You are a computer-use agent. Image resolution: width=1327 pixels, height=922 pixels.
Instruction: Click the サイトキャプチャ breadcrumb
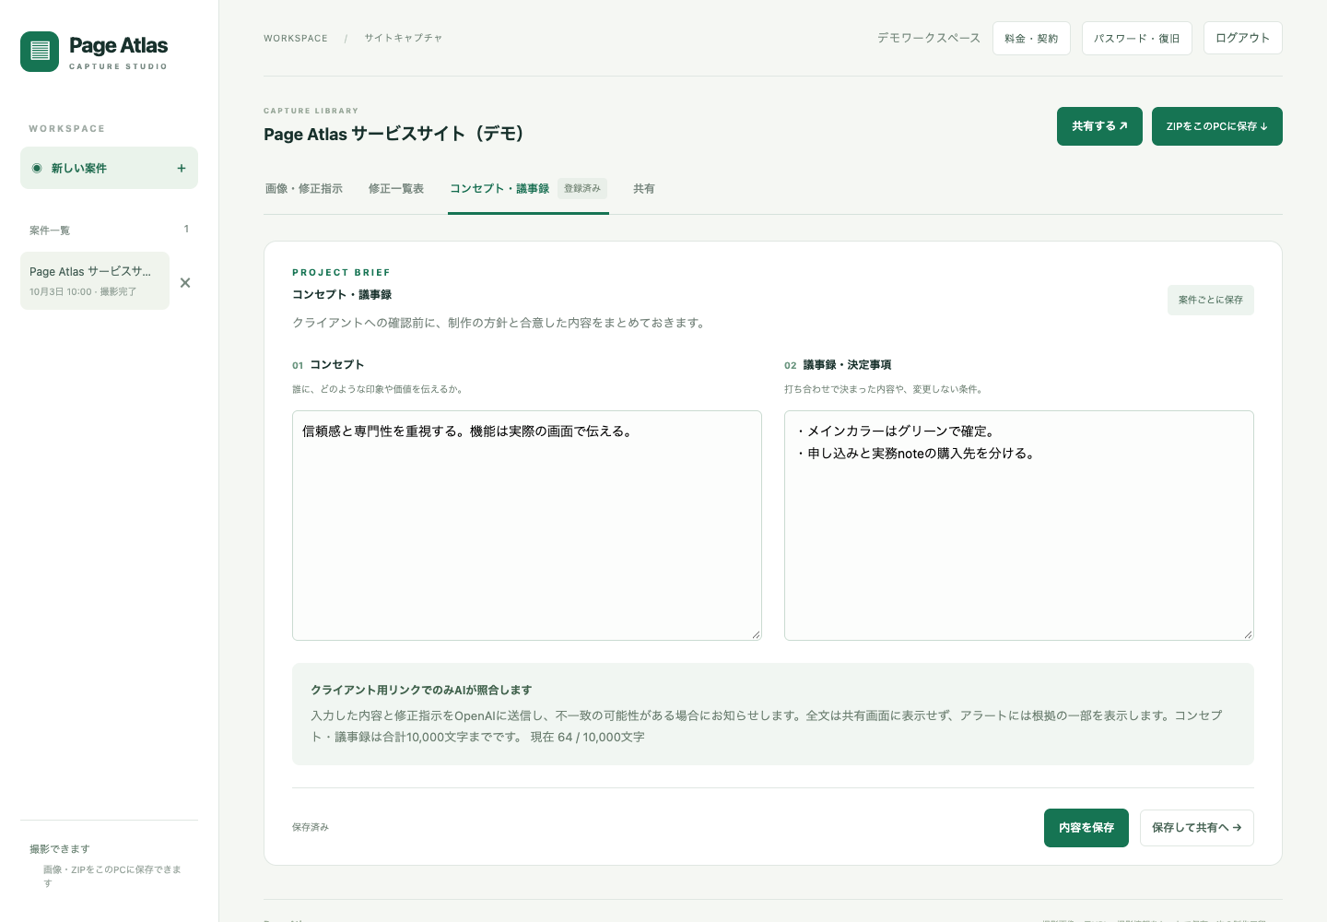pyautogui.click(x=404, y=38)
